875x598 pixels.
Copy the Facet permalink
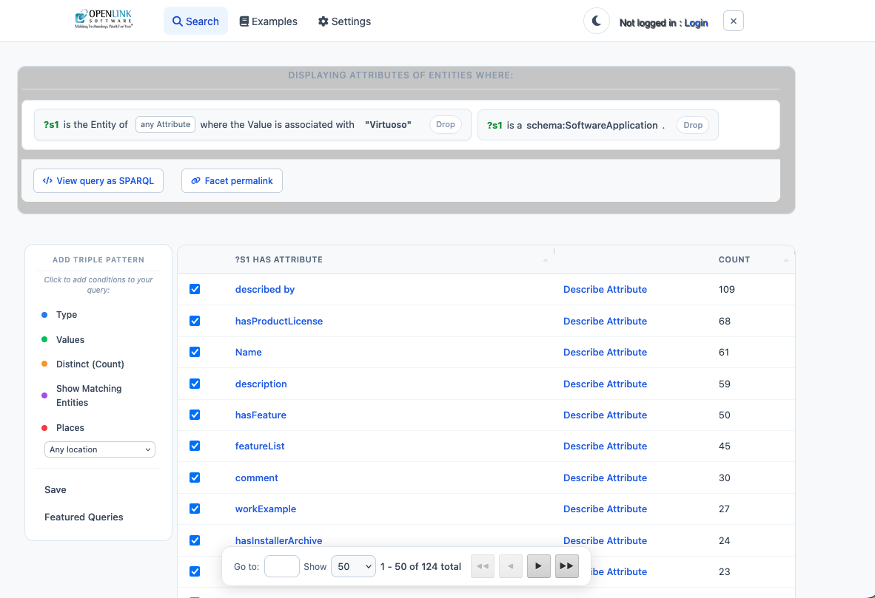pyautogui.click(x=232, y=181)
